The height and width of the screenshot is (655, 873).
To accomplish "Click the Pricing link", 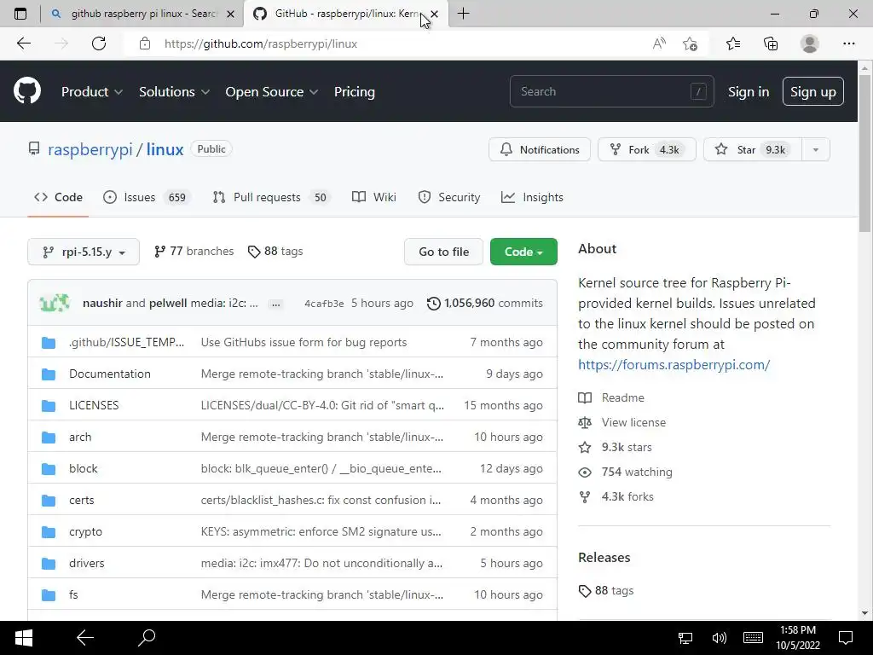I will point(354,92).
